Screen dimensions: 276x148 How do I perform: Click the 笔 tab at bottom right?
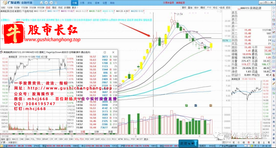pyautogui.click(x=234, y=142)
